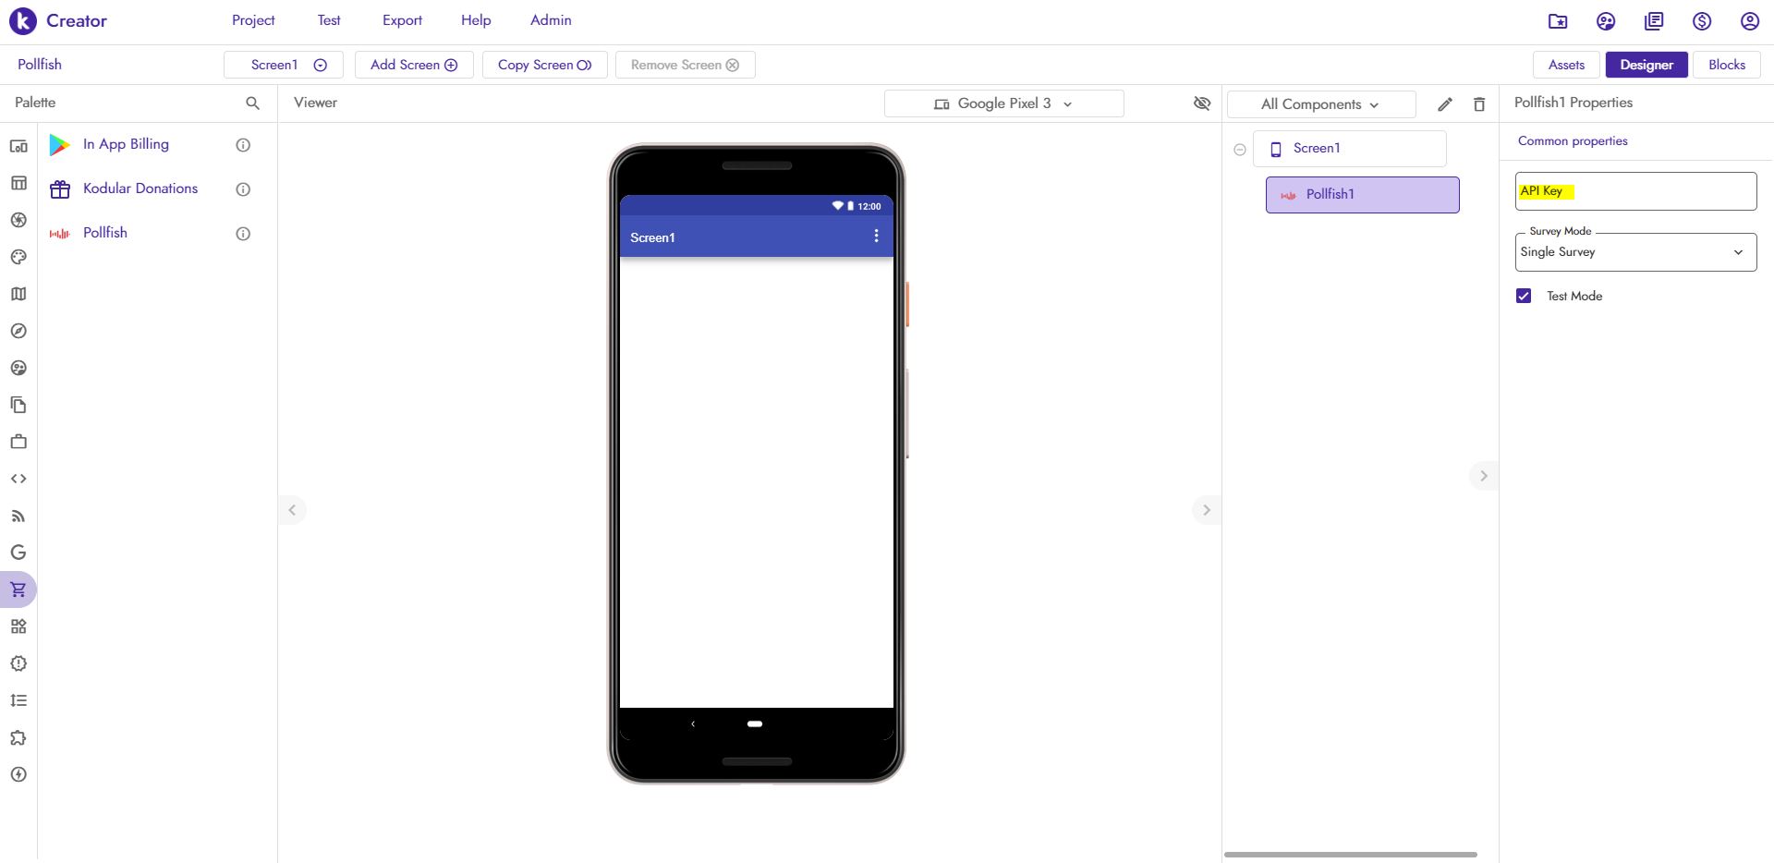Show info for Kodular Donations
Viewport: 1774px width, 863px height.
[x=243, y=189]
